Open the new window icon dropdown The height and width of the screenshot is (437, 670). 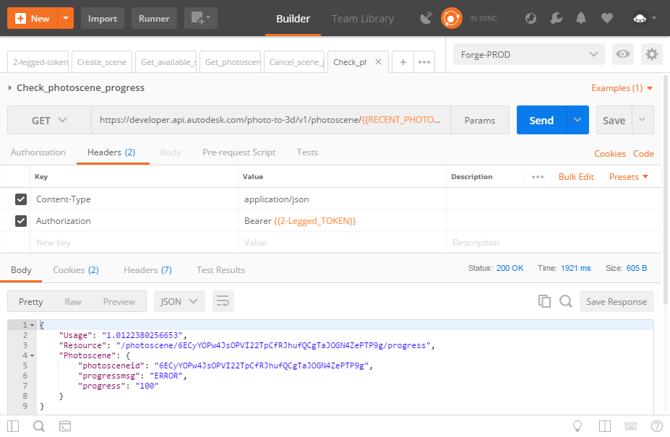click(200, 18)
